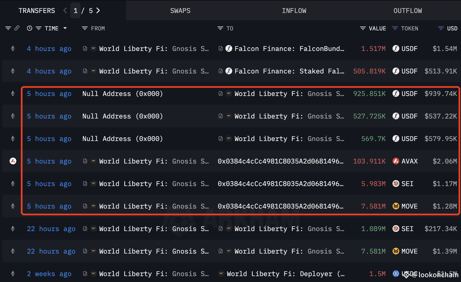Click the MOVE token icon in the $1.39M row

[396, 251]
